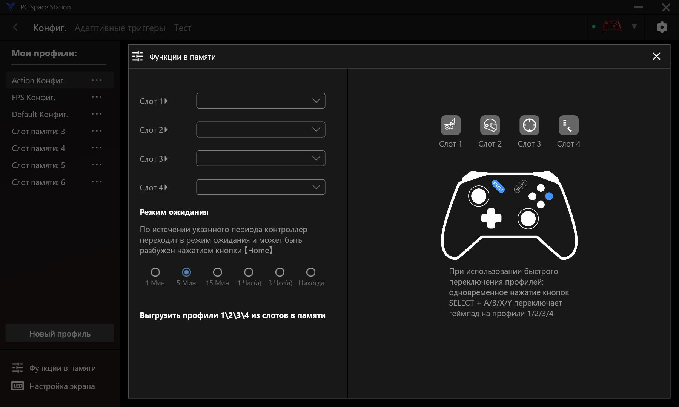This screenshot has height=407, width=679.
Task: Click the Режим ожидания heading
Action: click(x=174, y=212)
